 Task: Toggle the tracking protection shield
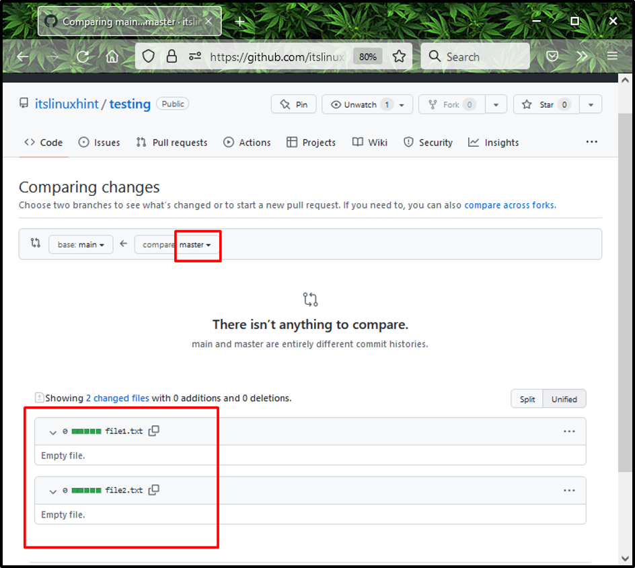point(148,56)
